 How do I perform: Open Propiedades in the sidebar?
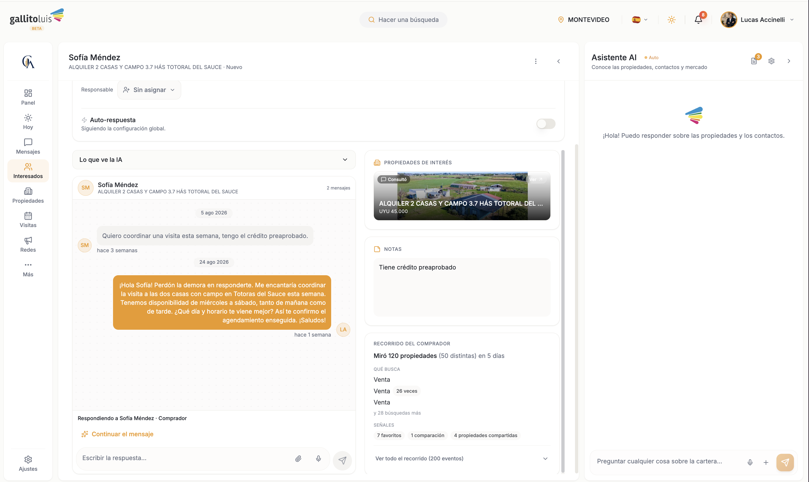pos(28,195)
